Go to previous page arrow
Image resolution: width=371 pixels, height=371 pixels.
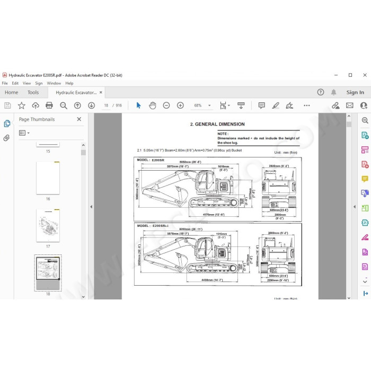coord(77,105)
